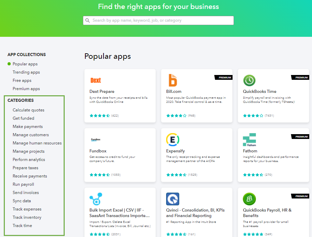This screenshot has height=237, width=312.
Task: Open the Trending apps collection
Action: (26, 72)
